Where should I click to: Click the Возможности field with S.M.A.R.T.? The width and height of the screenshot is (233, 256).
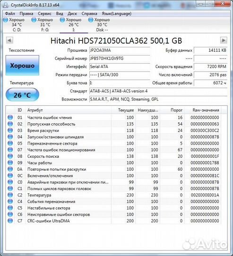click(x=158, y=99)
